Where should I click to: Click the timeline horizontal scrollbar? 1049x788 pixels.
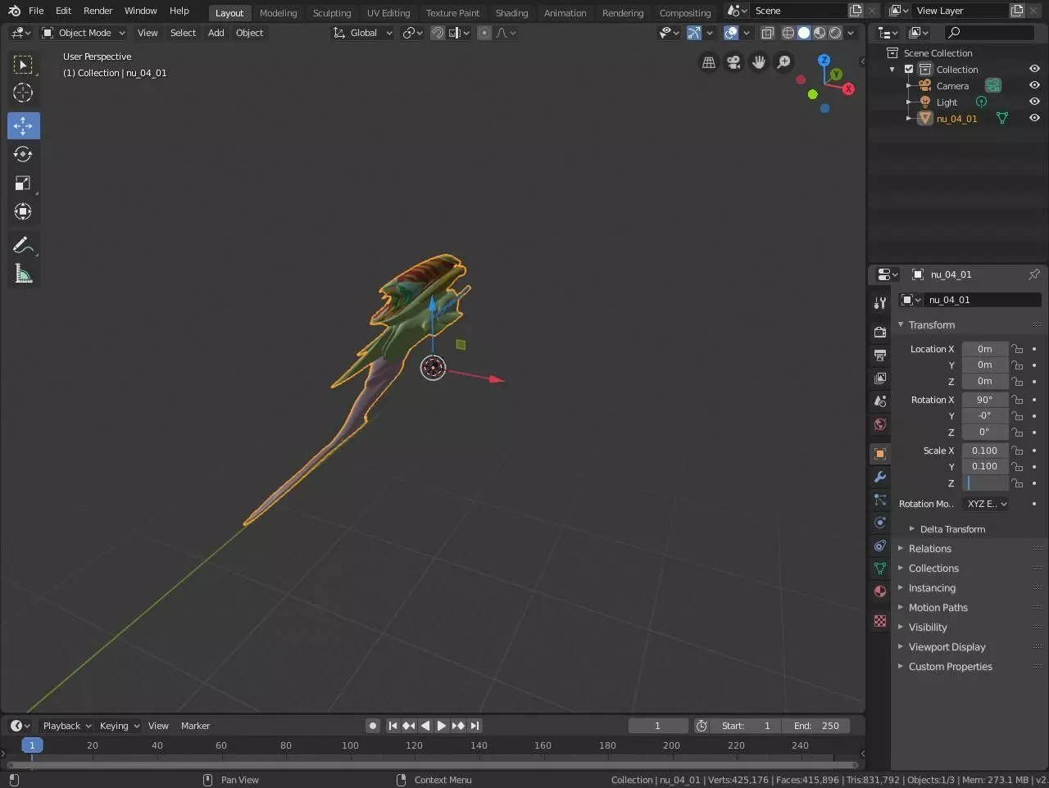pos(432,765)
